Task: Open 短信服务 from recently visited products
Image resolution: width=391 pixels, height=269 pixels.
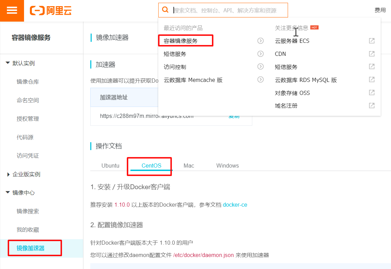Action: click(x=175, y=54)
